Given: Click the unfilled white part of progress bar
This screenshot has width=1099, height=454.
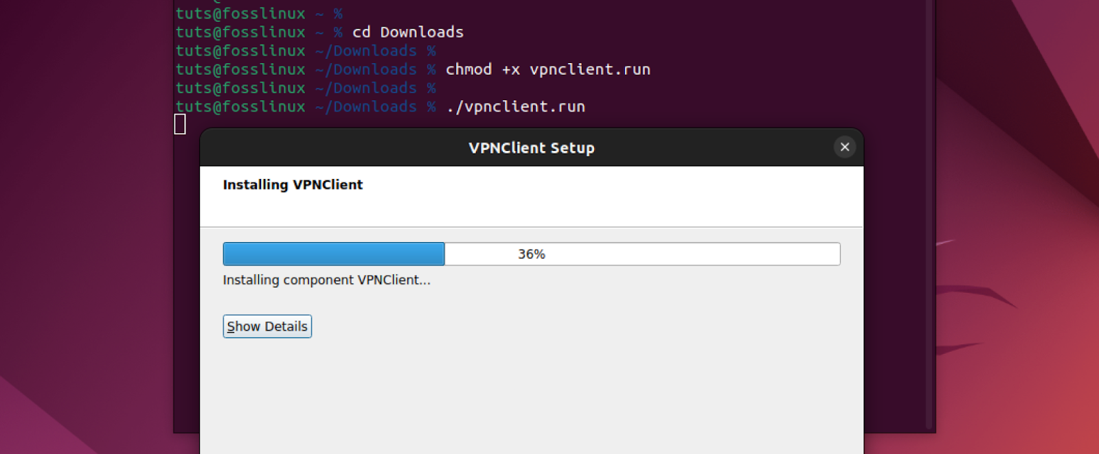Looking at the screenshot, I should [x=642, y=254].
